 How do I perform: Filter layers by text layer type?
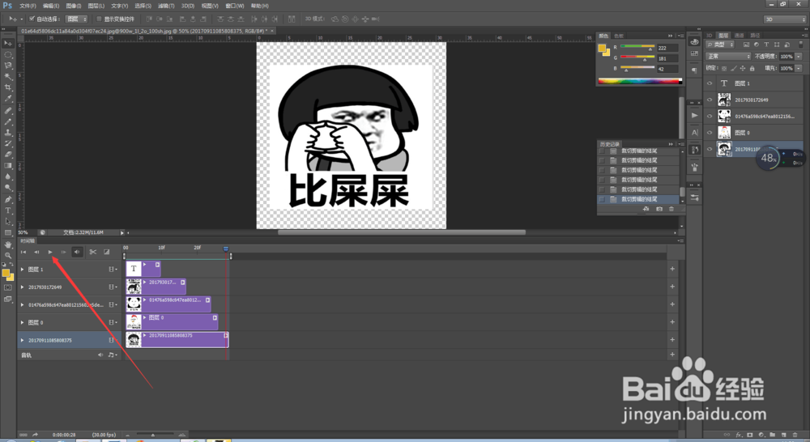pyautogui.click(x=766, y=45)
